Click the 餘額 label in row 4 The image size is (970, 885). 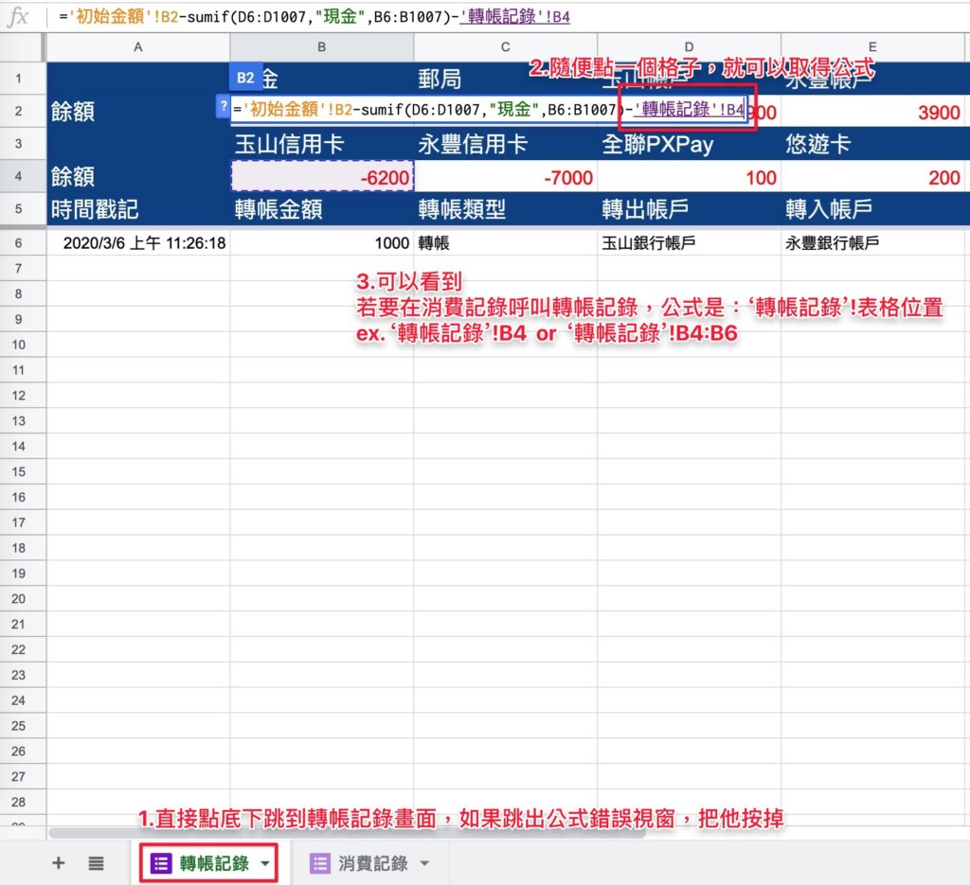pos(73,177)
